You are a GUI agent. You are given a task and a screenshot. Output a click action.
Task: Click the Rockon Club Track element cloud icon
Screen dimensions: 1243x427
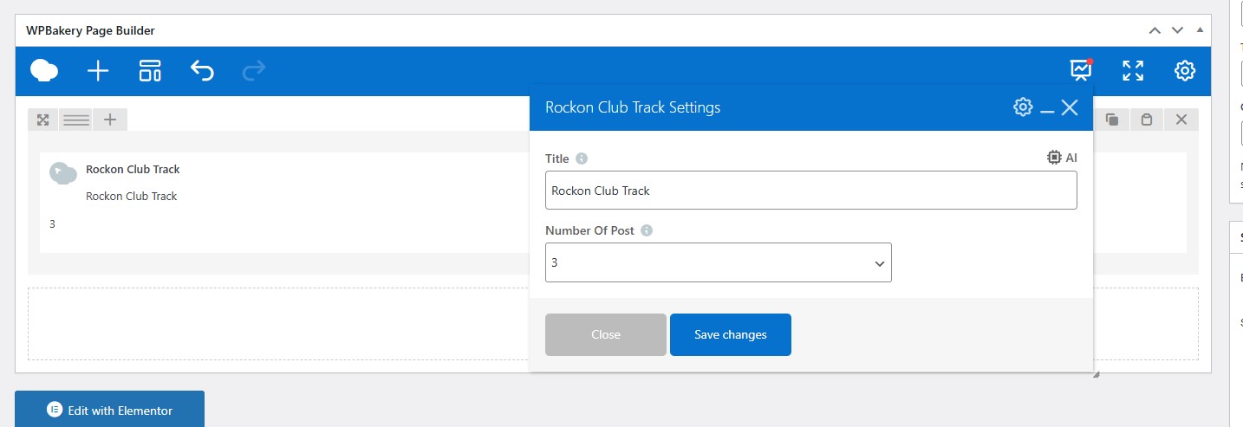63,172
